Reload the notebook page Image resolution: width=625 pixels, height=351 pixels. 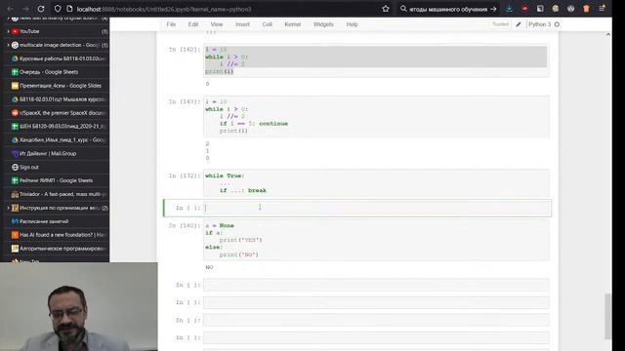coord(41,9)
